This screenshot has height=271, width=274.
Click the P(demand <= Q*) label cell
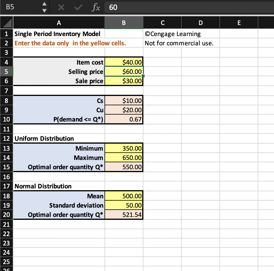pyautogui.click(x=59, y=119)
